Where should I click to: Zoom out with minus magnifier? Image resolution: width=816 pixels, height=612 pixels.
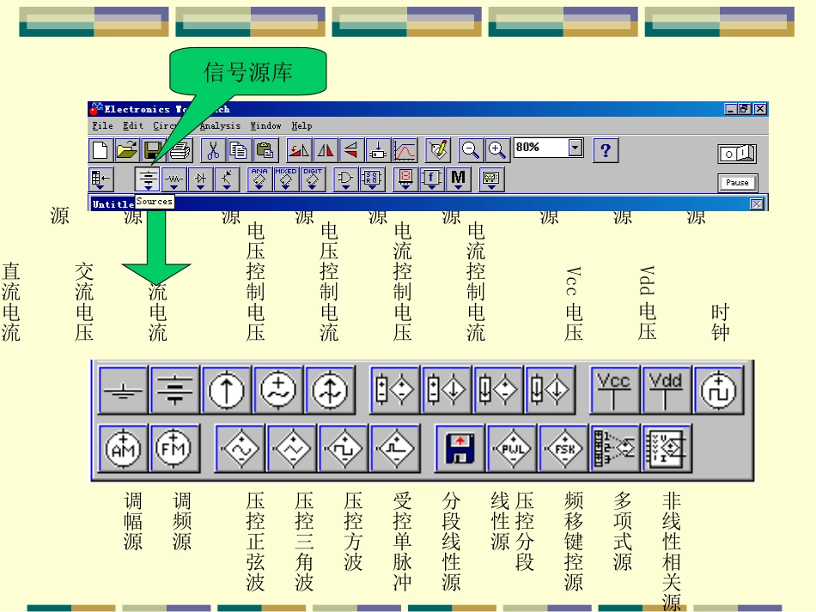[471, 151]
